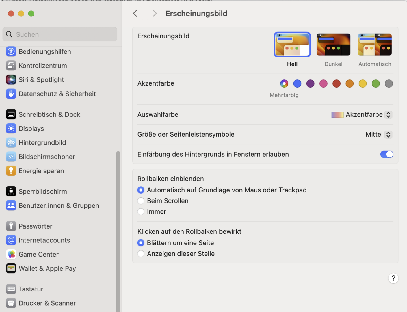
Task: Minimize the window with the yellow button
Action: 21,14
